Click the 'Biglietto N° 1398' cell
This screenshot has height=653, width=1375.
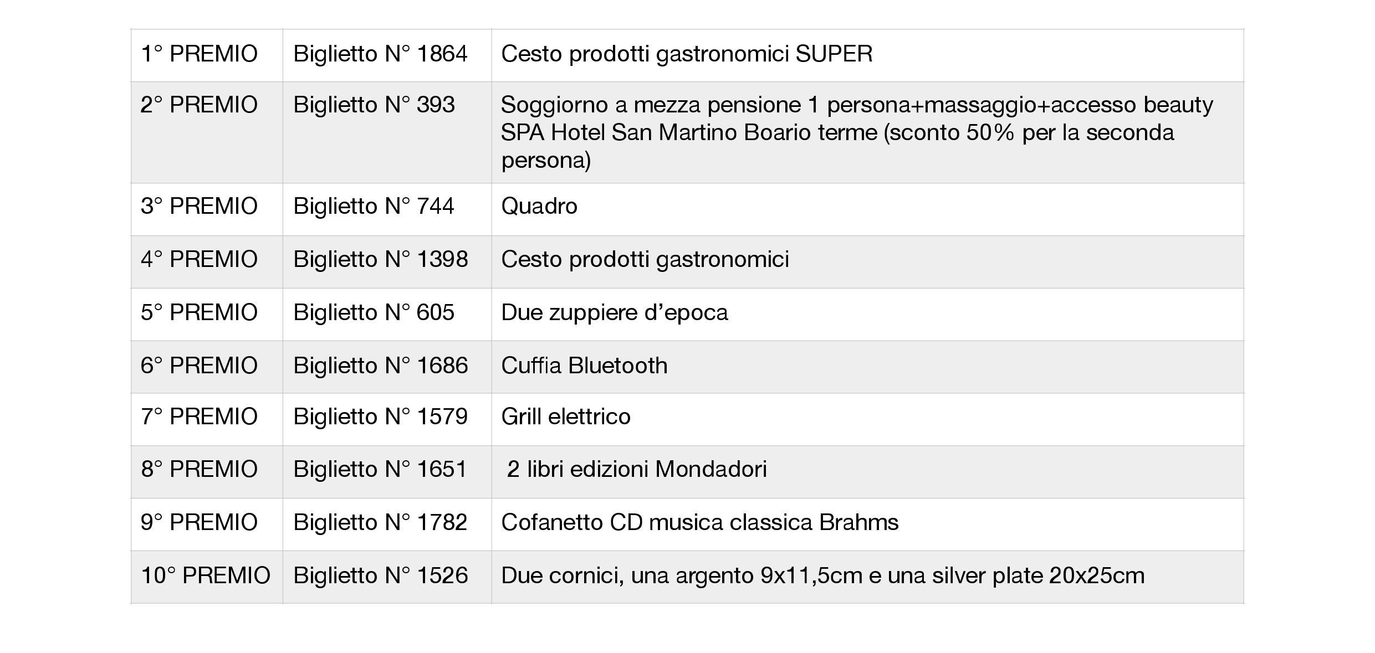tap(381, 260)
